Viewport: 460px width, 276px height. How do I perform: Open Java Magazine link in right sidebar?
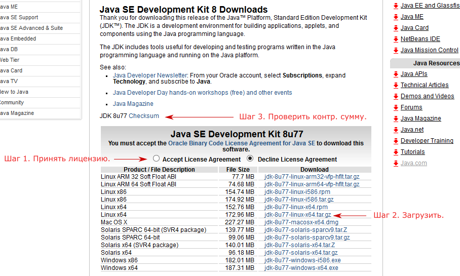click(420, 119)
